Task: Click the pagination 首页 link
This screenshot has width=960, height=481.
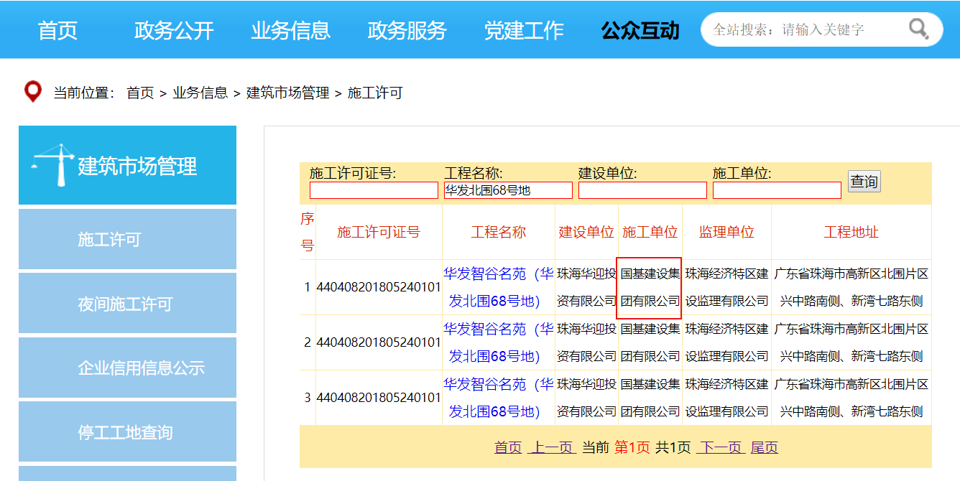Action: click(508, 447)
